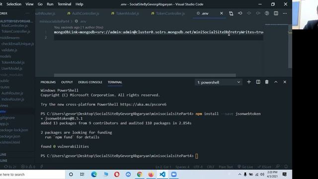Switch to AuthController.js tab
Image resolution: width=318 pixels, height=179 pixels.
pyautogui.click(x=83, y=13)
